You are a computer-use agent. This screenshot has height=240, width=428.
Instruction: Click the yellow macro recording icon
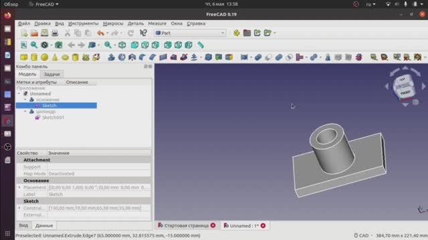pyautogui.click(x=237, y=33)
